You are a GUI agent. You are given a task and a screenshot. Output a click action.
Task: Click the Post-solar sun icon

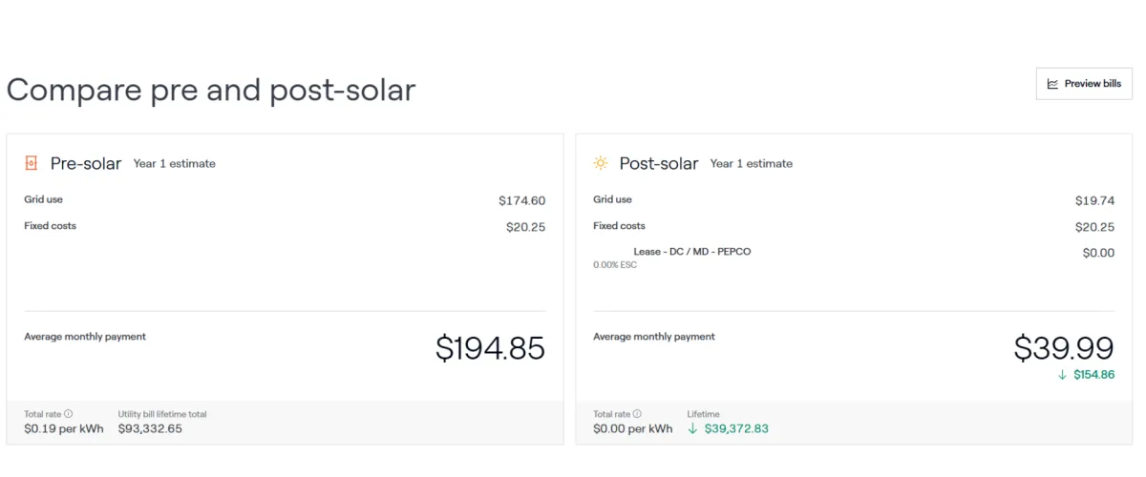click(x=601, y=163)
